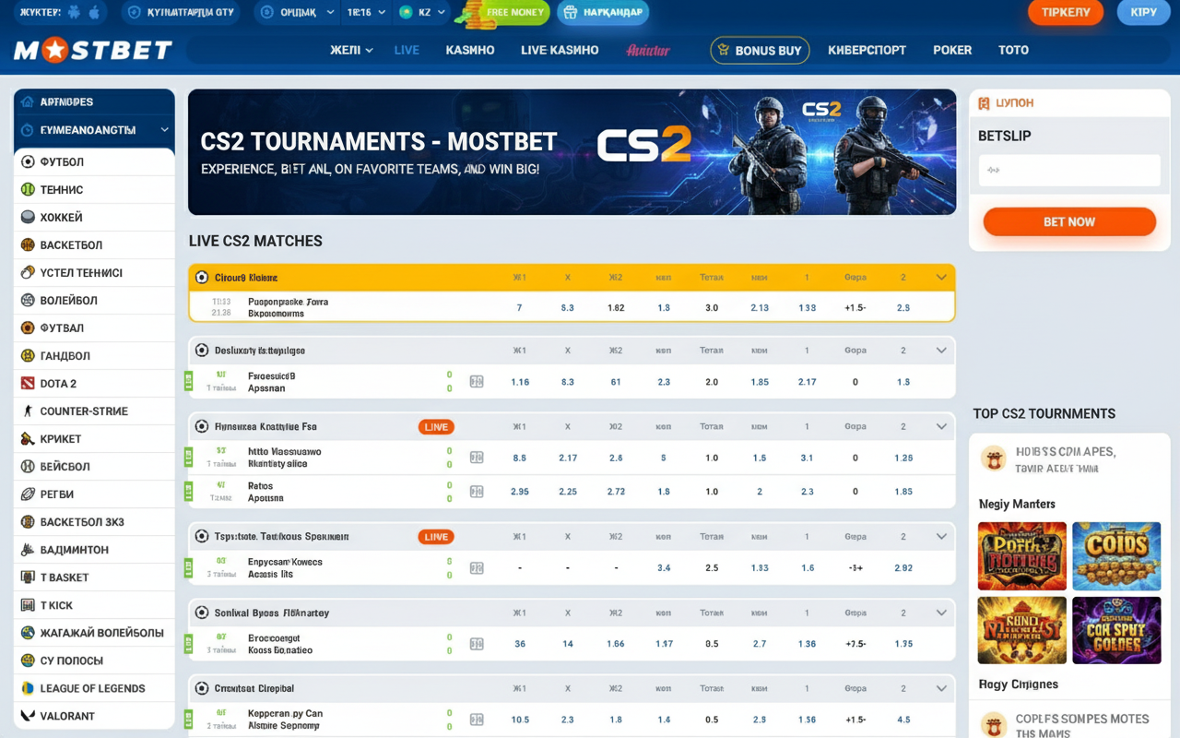The image size is (1180, 738).
Task: Click the ТІРКЕЛУ register button
Action: click(1066, 12)
